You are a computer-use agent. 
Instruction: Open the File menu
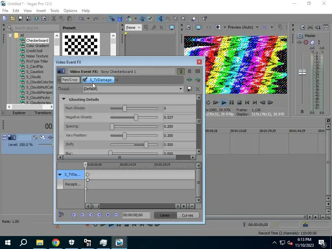[5, 11]
